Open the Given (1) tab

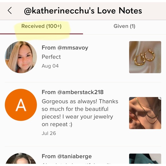[125, 26]
